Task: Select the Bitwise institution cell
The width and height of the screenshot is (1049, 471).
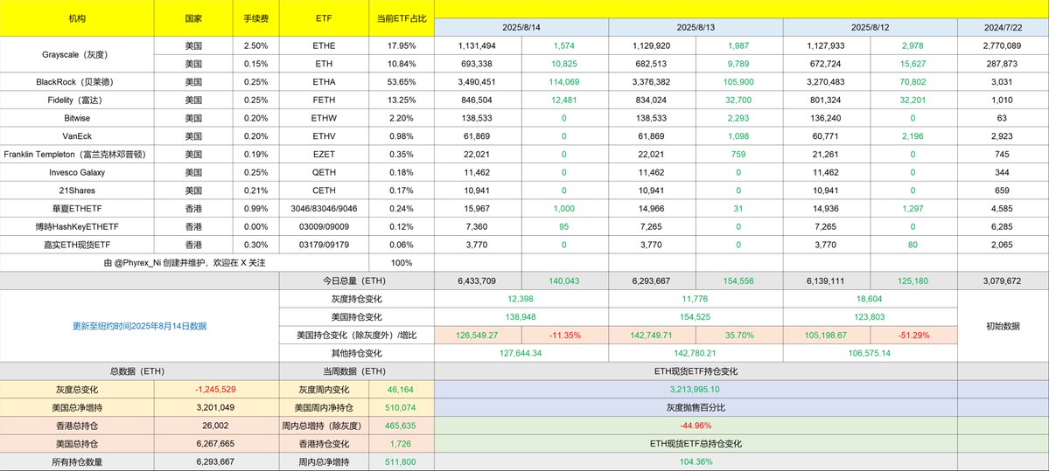Action: click(x=77, y=118)
